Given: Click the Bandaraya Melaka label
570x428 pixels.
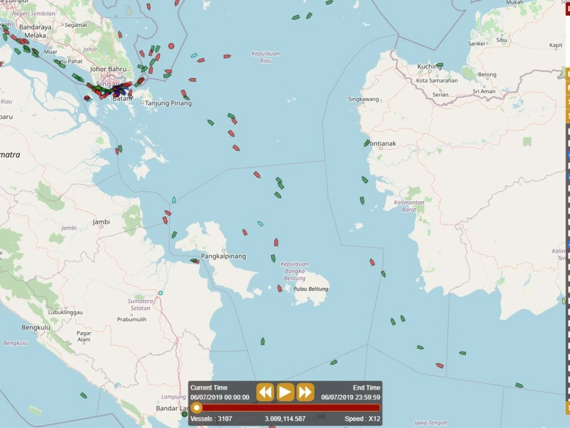Looking at the screenshot, I should pos(35,31).
